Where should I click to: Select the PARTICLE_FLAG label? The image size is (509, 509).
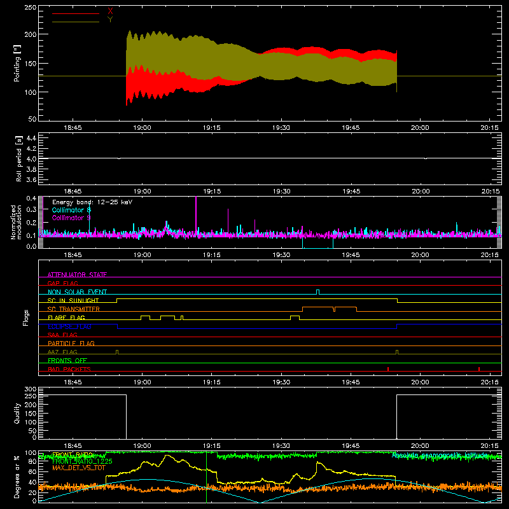click(71, 343)
